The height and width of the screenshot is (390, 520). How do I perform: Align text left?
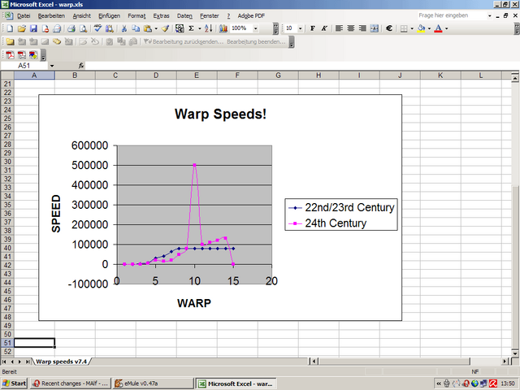(339, 28)
